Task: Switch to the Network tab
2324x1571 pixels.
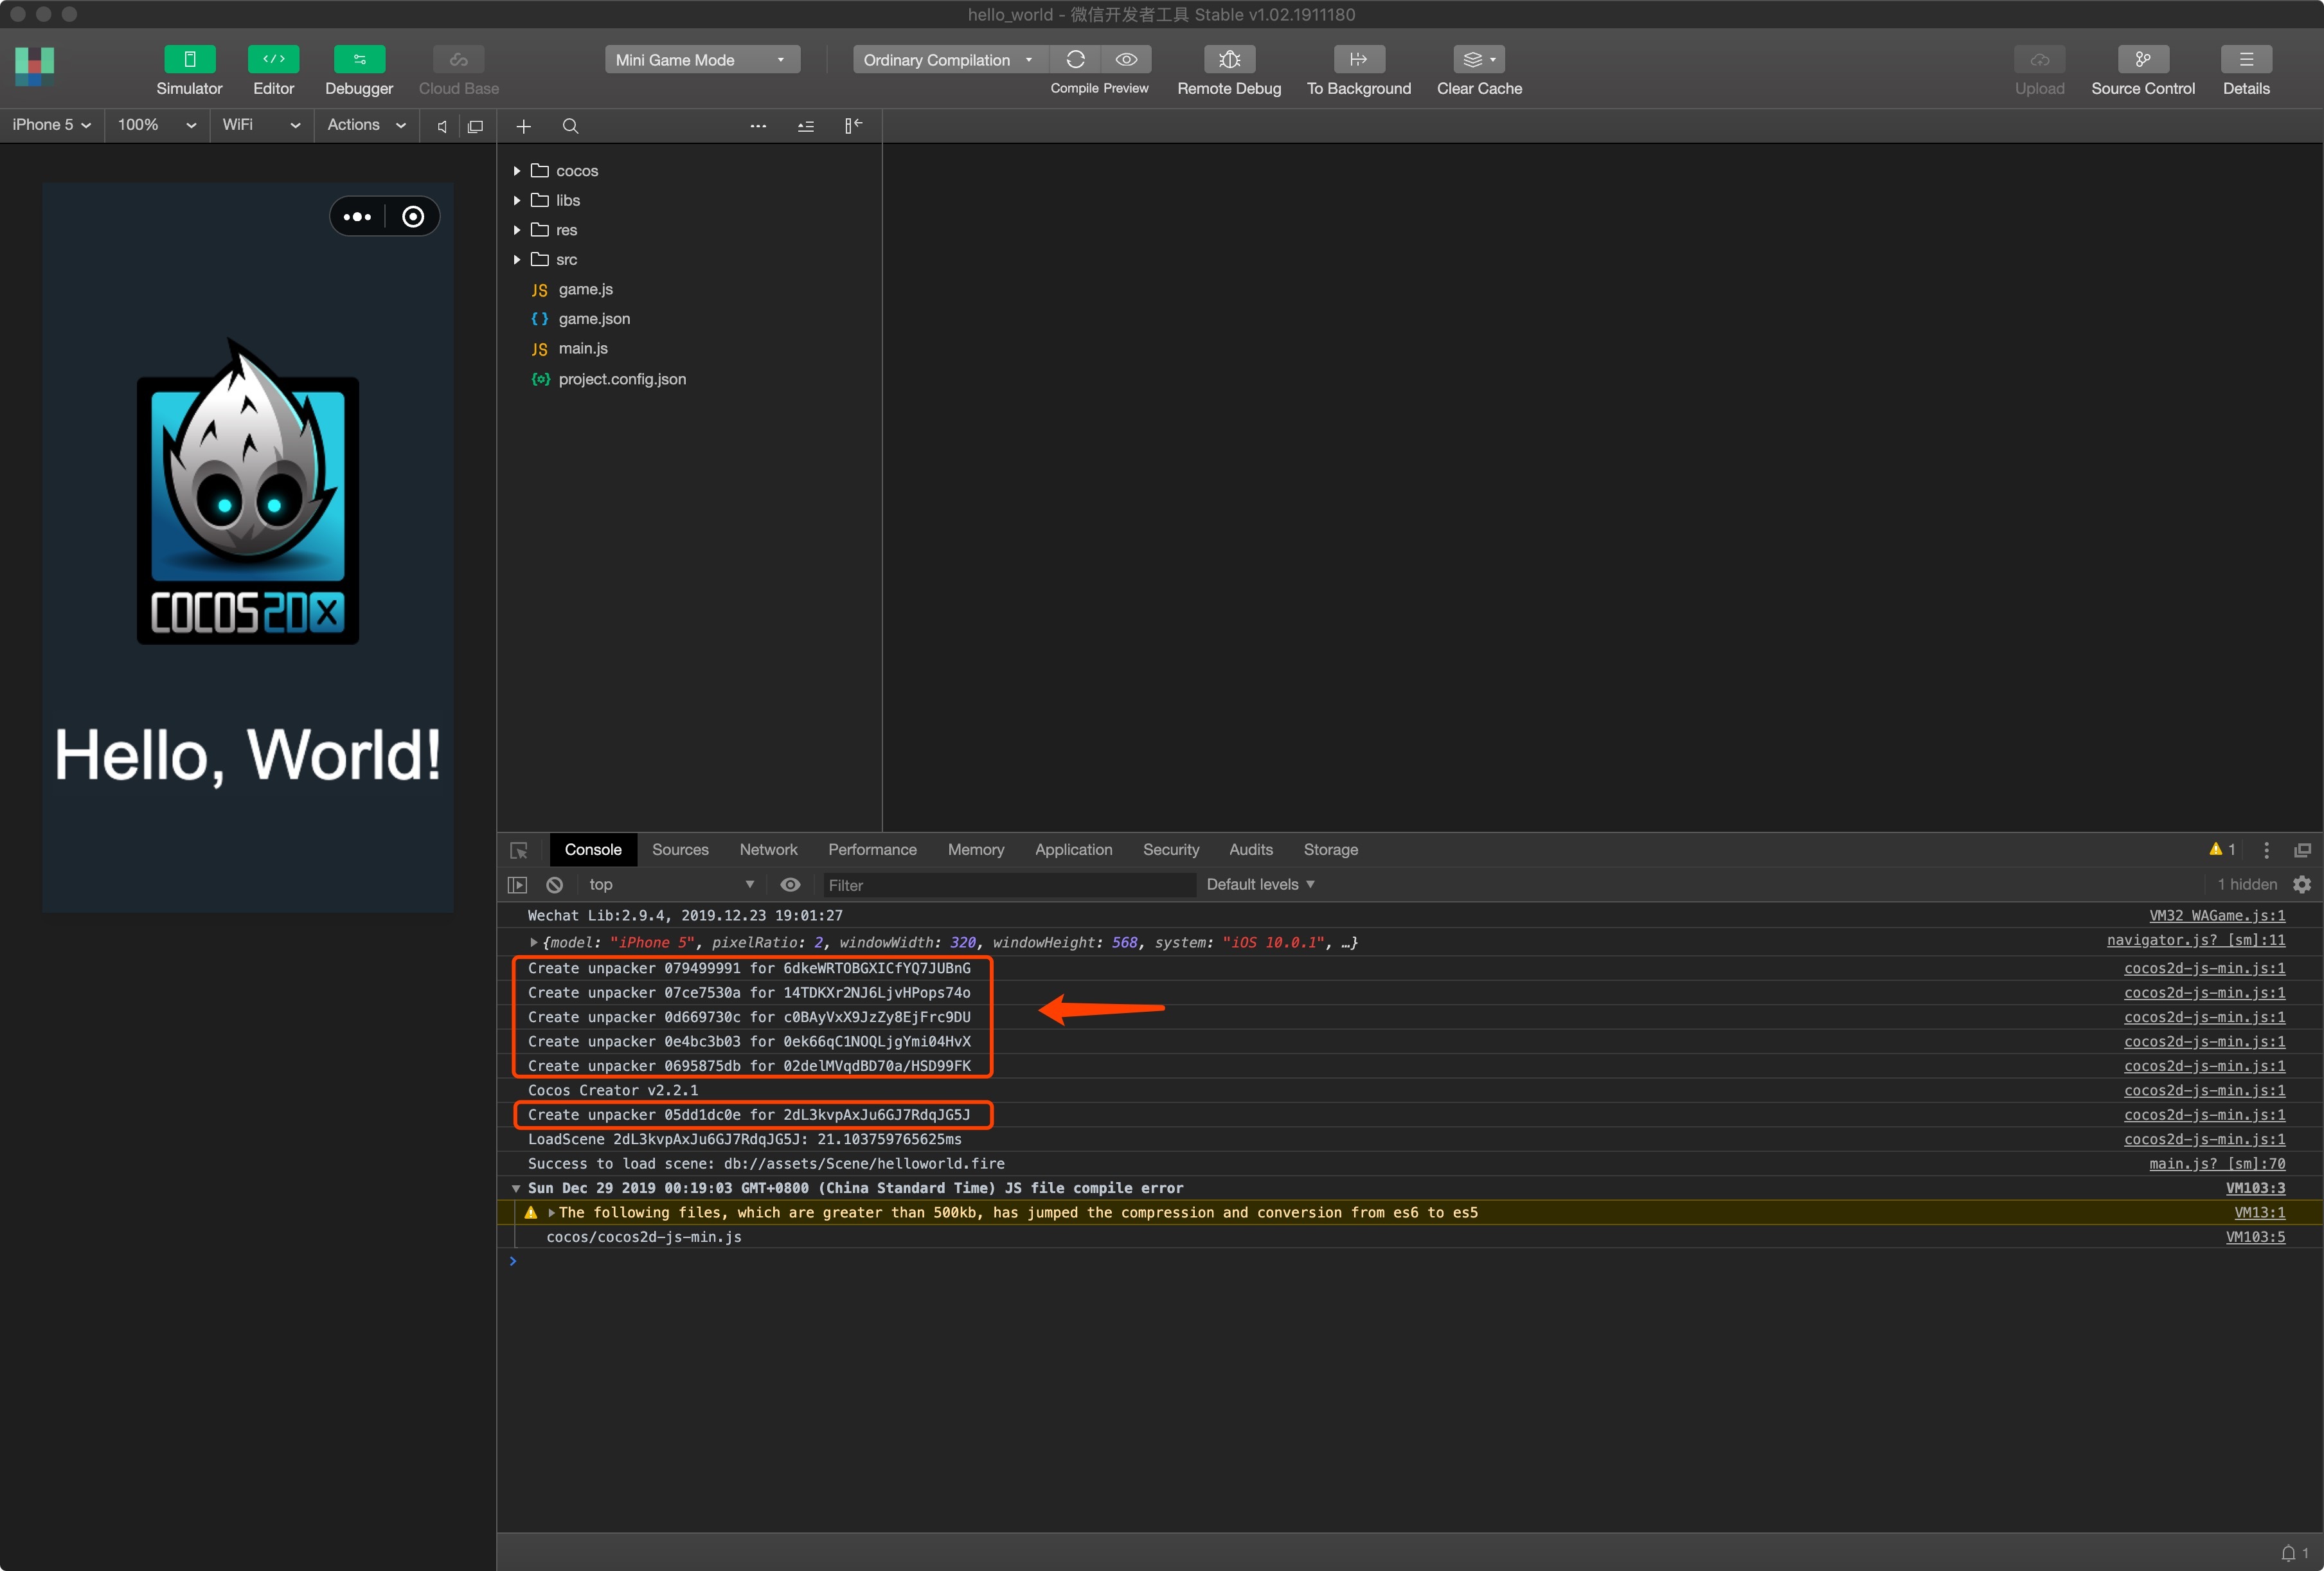Action: 768,849
